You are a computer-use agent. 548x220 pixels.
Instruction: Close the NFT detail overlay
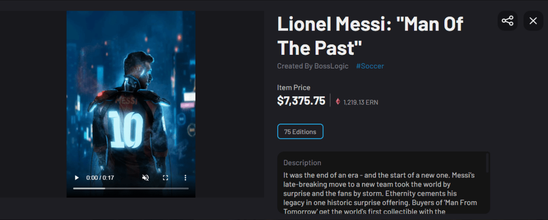tap(533, 21)
